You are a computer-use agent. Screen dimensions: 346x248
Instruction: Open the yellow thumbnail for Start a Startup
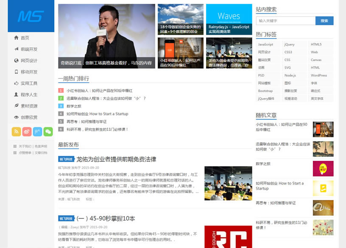pyautogui.click(x=323, y=188)
